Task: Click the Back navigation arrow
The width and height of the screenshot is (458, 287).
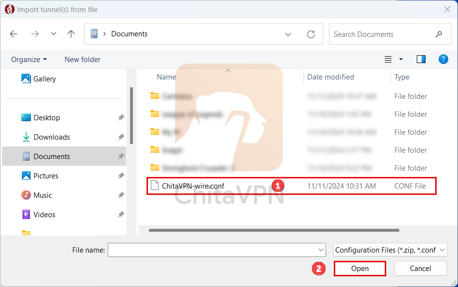Action: [14, 34]
